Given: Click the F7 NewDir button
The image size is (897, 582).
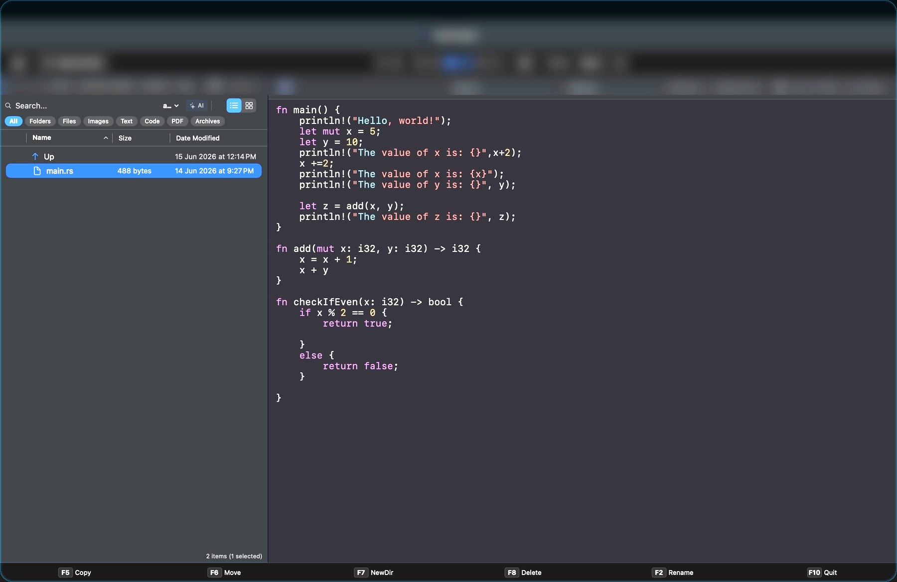Looking at the screenshot, I should [374, 573].
